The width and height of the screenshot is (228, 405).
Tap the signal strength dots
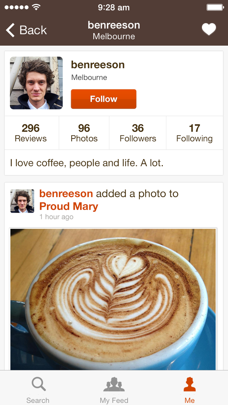pos(16,7)
